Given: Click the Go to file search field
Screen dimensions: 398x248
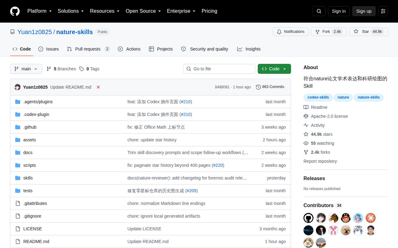Looking at the screenshot, I should tap(219, 69).
